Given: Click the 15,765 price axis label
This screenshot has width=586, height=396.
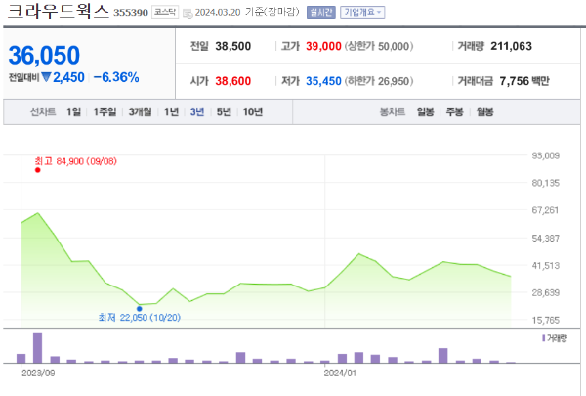Looking at the screenshot, I should [546, 320].
